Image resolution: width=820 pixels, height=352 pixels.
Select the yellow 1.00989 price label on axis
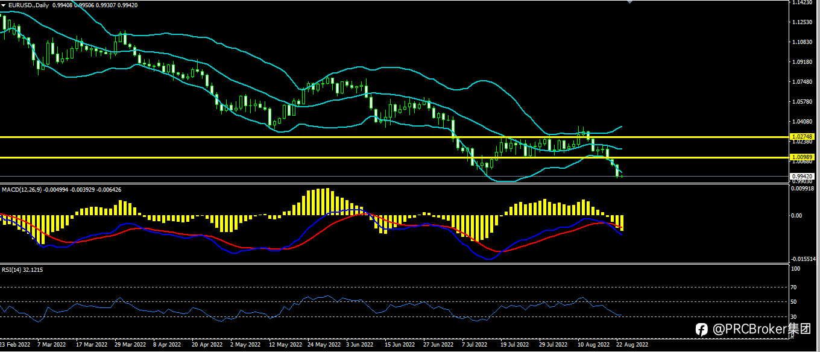tap(801, 157)
